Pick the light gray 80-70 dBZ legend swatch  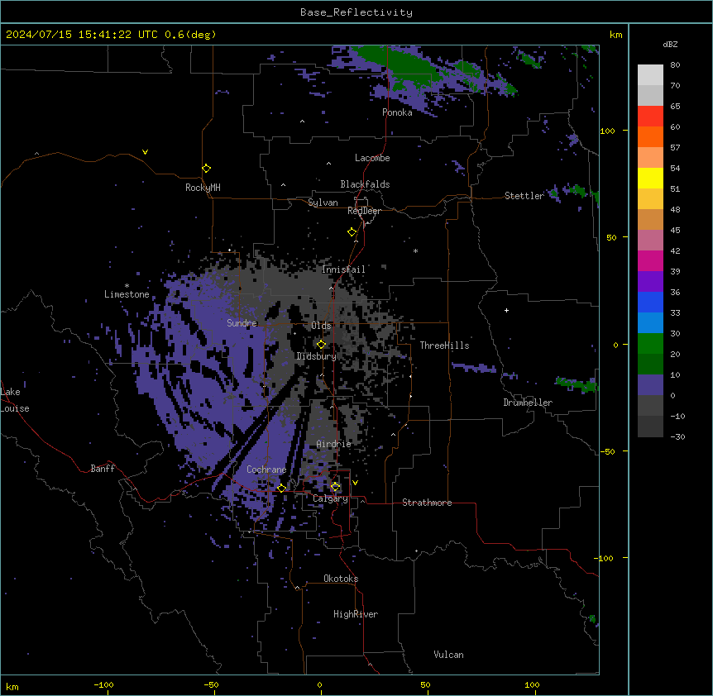[650, 75]
